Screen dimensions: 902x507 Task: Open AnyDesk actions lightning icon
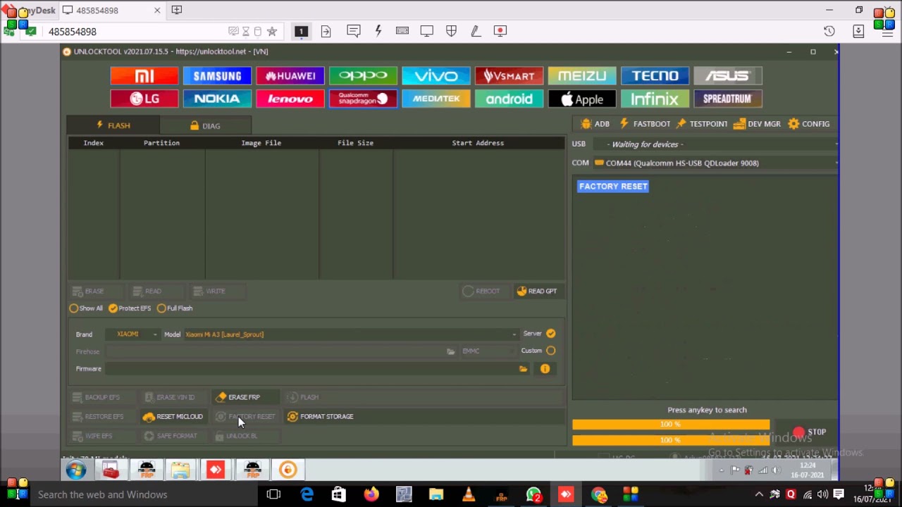pyautogui.click(x=378, y=31)
